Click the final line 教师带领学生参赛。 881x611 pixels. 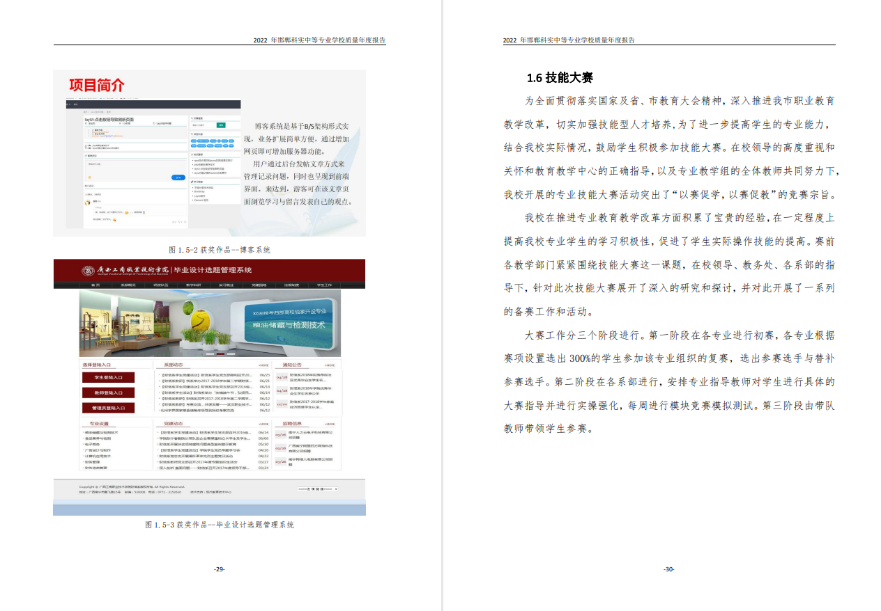tap(548, 429)
